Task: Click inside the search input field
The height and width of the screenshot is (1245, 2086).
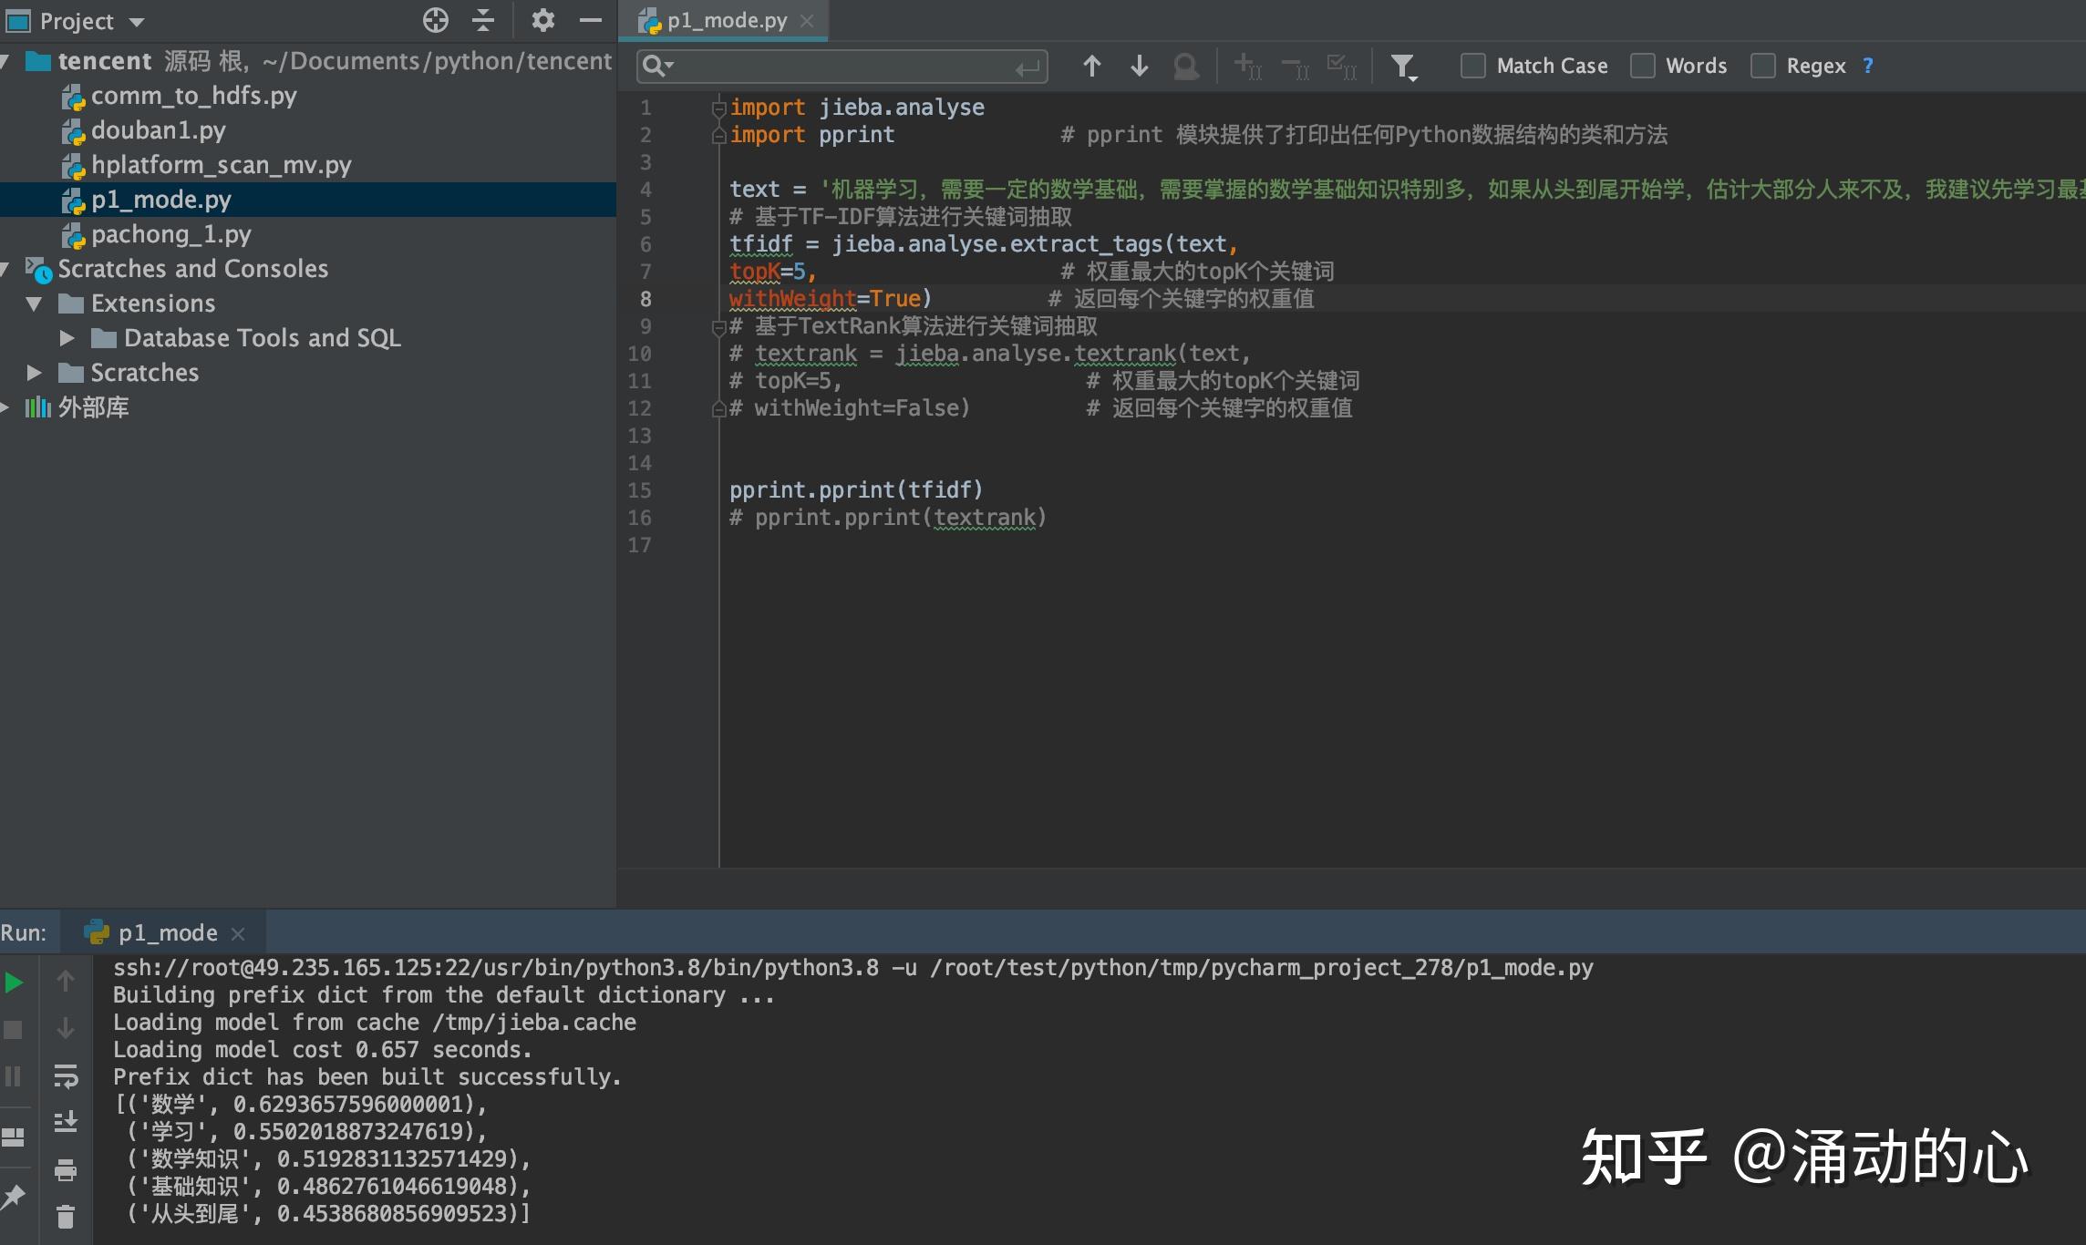Action: coord(839,66)
